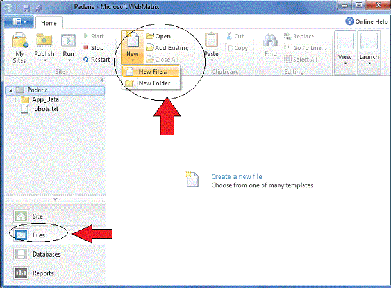Screen dimensions: 391x288
Task: Choose New Folder from the menu
Action: (151, 83)
